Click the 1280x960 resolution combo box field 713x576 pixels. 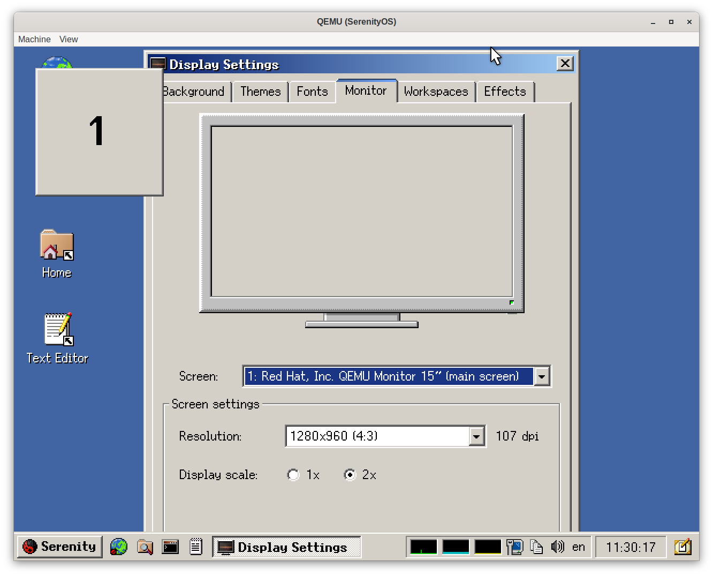pos(377,436)
